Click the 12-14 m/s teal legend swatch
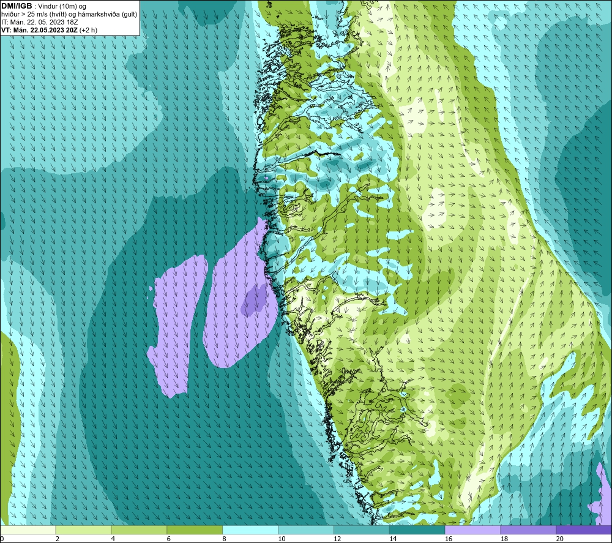The height and width of the screenshot is (543, 612). tap(362, 530)
